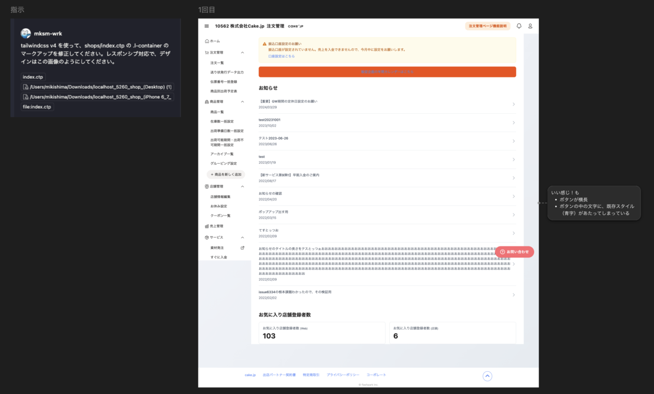654x394 pixels.
Task: Open the notice titled test dated 2023/01/19
Action: coord(387,159)
